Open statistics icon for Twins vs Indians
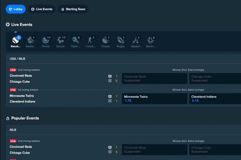This screenshot has height=160, width=241. [x=110, y=101]
